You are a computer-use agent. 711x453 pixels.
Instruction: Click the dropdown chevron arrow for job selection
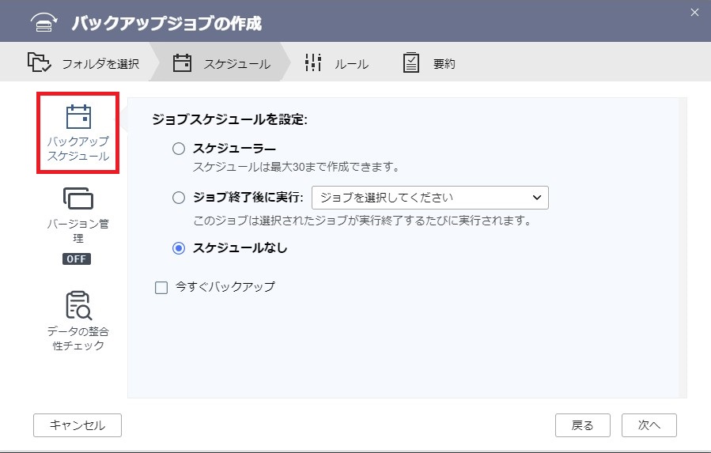point(537,198)
